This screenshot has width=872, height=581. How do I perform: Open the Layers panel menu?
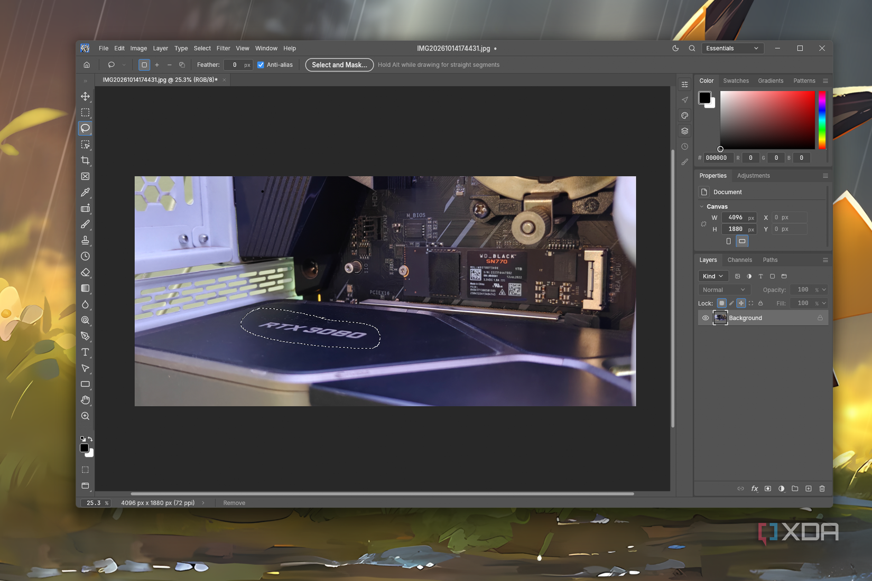pyautogui.click(x=825, y=260)
